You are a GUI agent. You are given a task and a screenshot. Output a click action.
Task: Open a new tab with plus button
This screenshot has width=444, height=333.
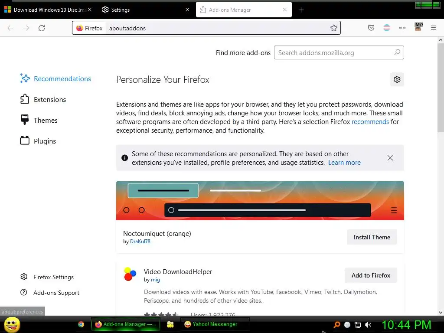pyautogui.click(x=301, y=10)
